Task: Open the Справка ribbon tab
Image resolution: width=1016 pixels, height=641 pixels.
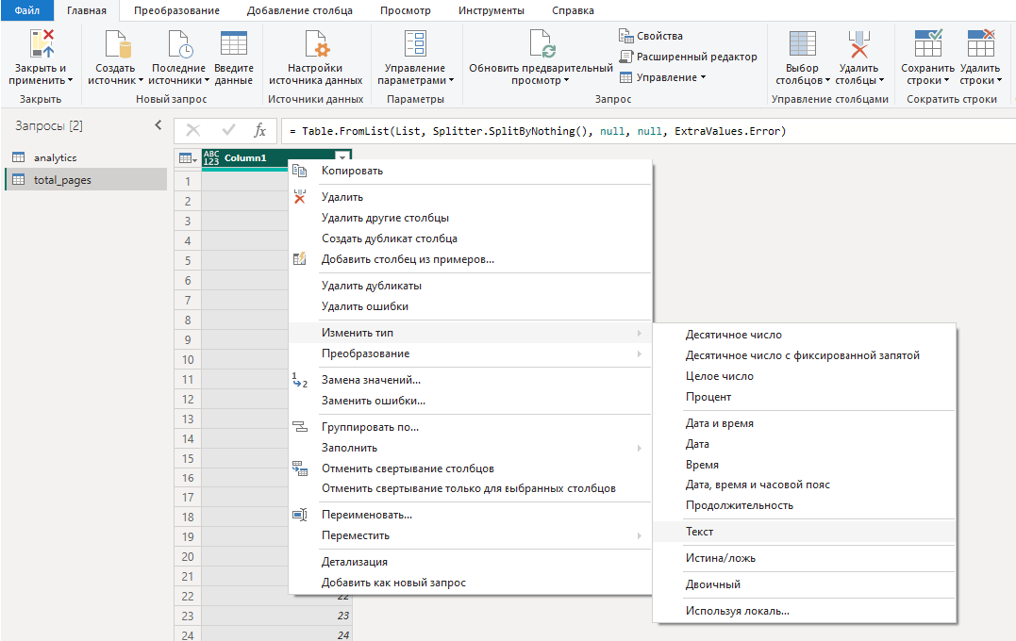Action: (573, 10)
